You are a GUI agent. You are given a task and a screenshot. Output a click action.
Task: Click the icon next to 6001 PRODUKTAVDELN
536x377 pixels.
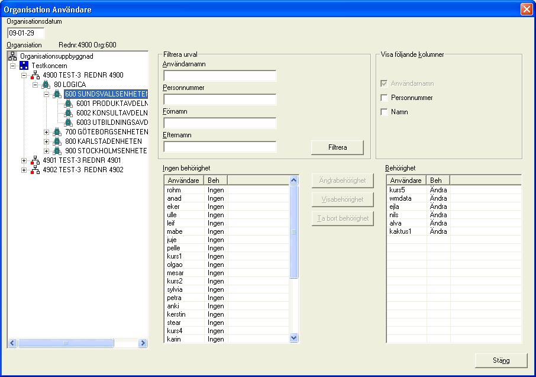pos(69,104)
